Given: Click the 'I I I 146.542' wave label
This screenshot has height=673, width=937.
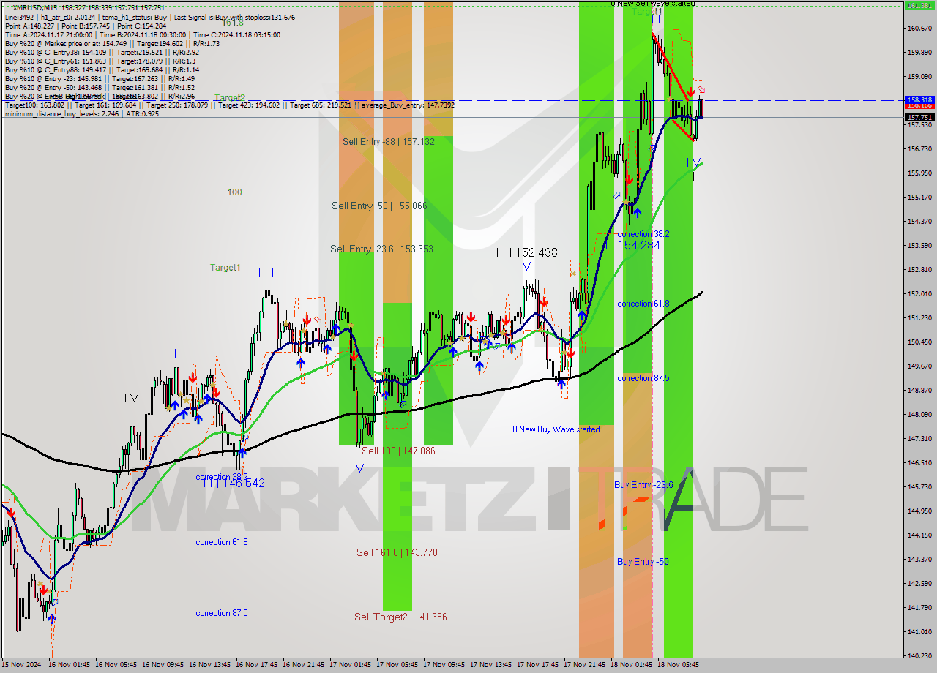Looking at the screenshot, I should 234,484.
